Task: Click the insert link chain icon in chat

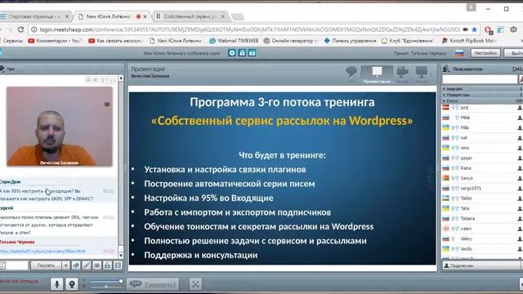Action: [x=87, y=265]
